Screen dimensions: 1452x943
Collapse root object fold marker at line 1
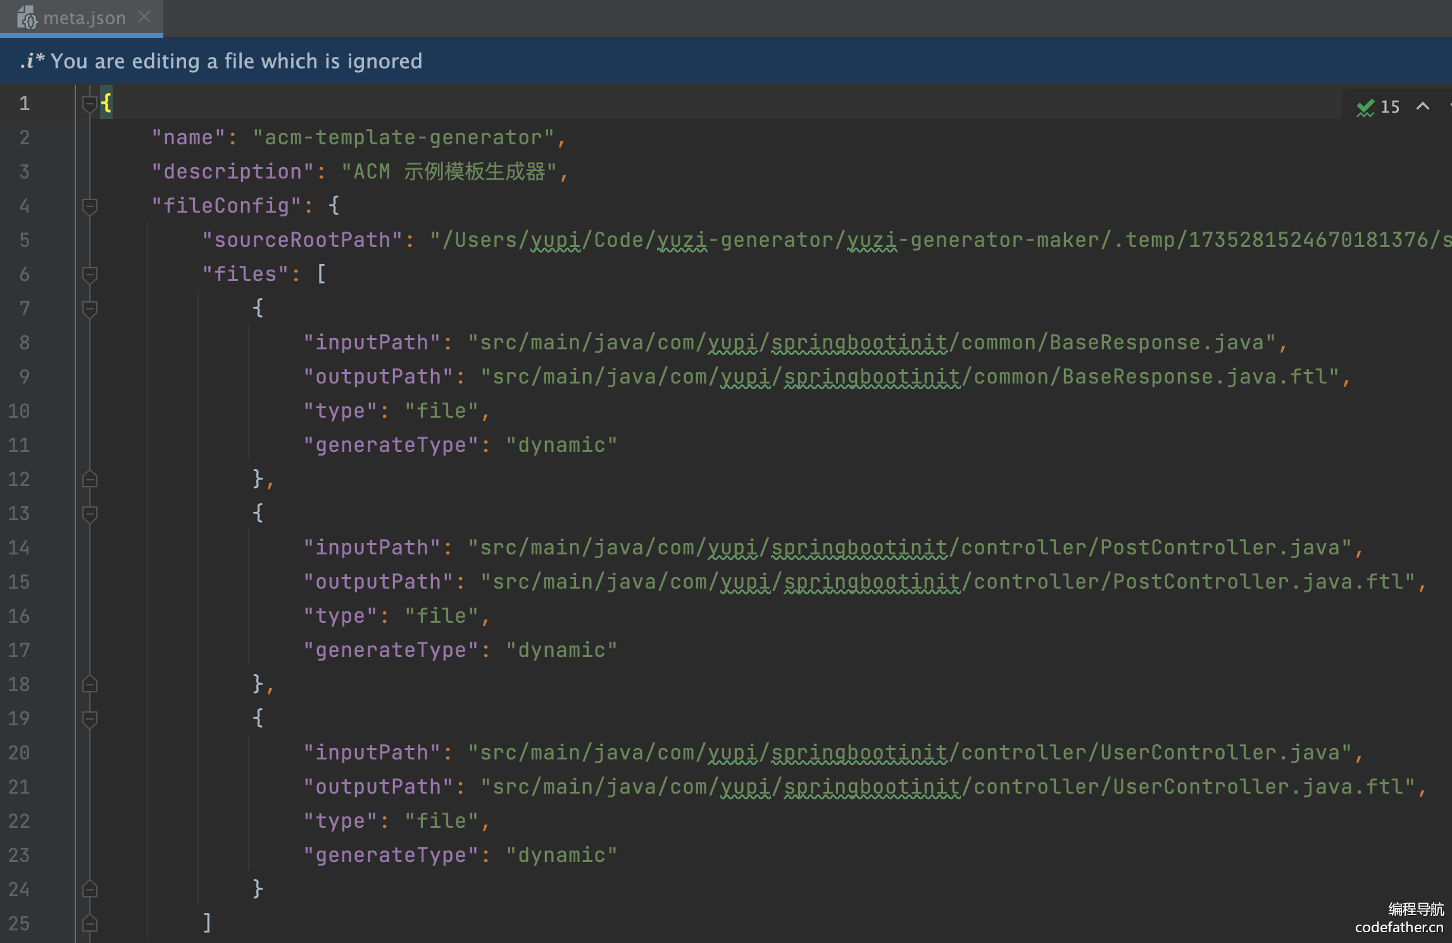(x=89, y=103)
